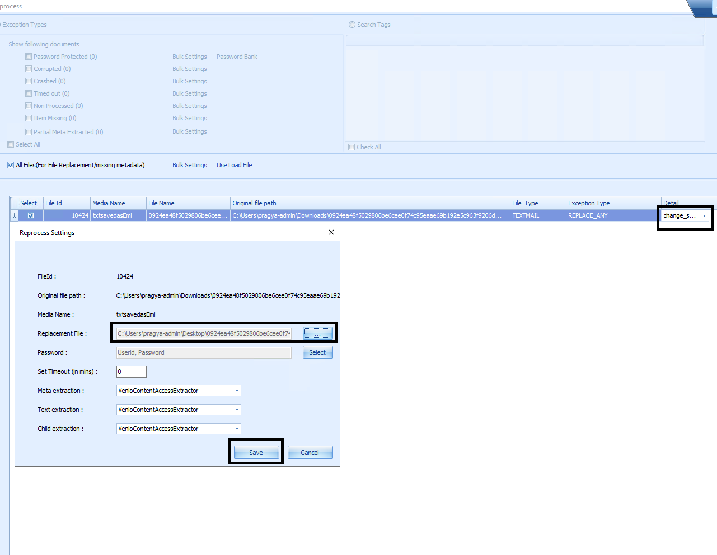Image resolution: width=717 pixels, height=555 pixels.
Task: Sort by the File Name column header
Action: (188, 203)
